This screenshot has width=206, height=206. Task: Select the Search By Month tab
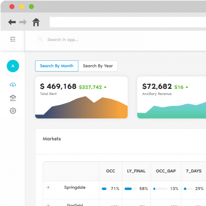[56, 66]
